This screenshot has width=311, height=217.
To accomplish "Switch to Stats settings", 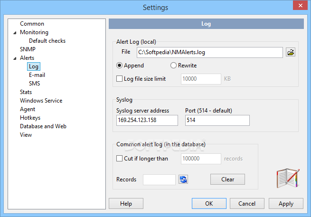I will point(26,92).
